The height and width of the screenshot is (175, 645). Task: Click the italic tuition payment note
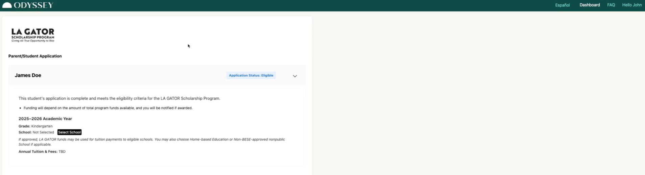[152, 142]
